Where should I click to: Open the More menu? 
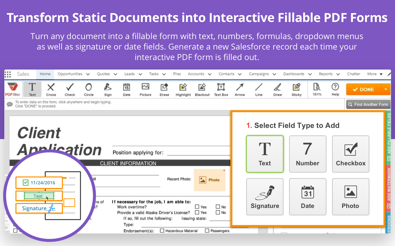(x=375, y=74)
